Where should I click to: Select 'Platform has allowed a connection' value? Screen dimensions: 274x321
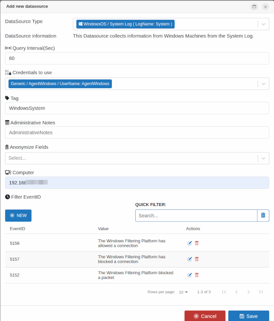pos(132,243)
